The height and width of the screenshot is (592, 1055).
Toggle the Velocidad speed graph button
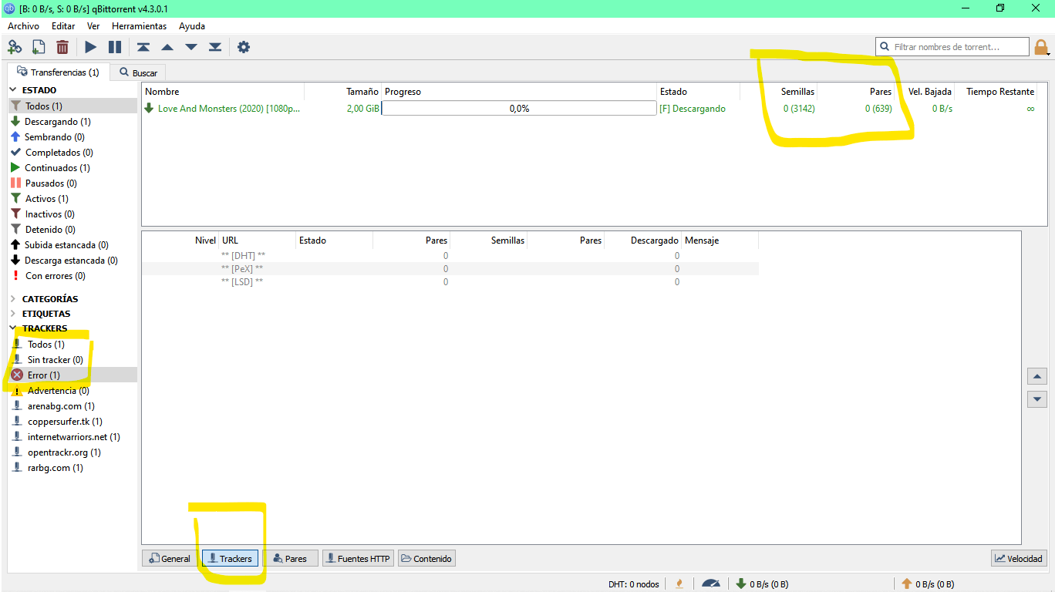[x=1019, y=558]
